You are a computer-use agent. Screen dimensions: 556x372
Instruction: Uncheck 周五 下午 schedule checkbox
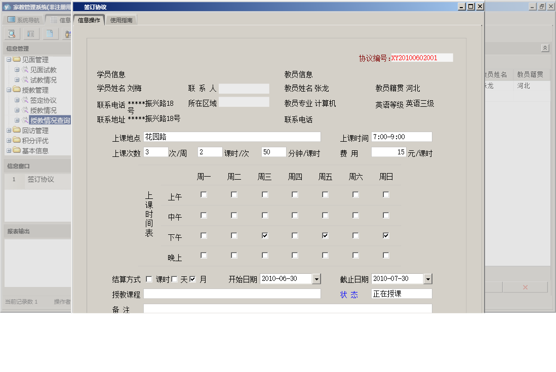(x=325, y=236)
